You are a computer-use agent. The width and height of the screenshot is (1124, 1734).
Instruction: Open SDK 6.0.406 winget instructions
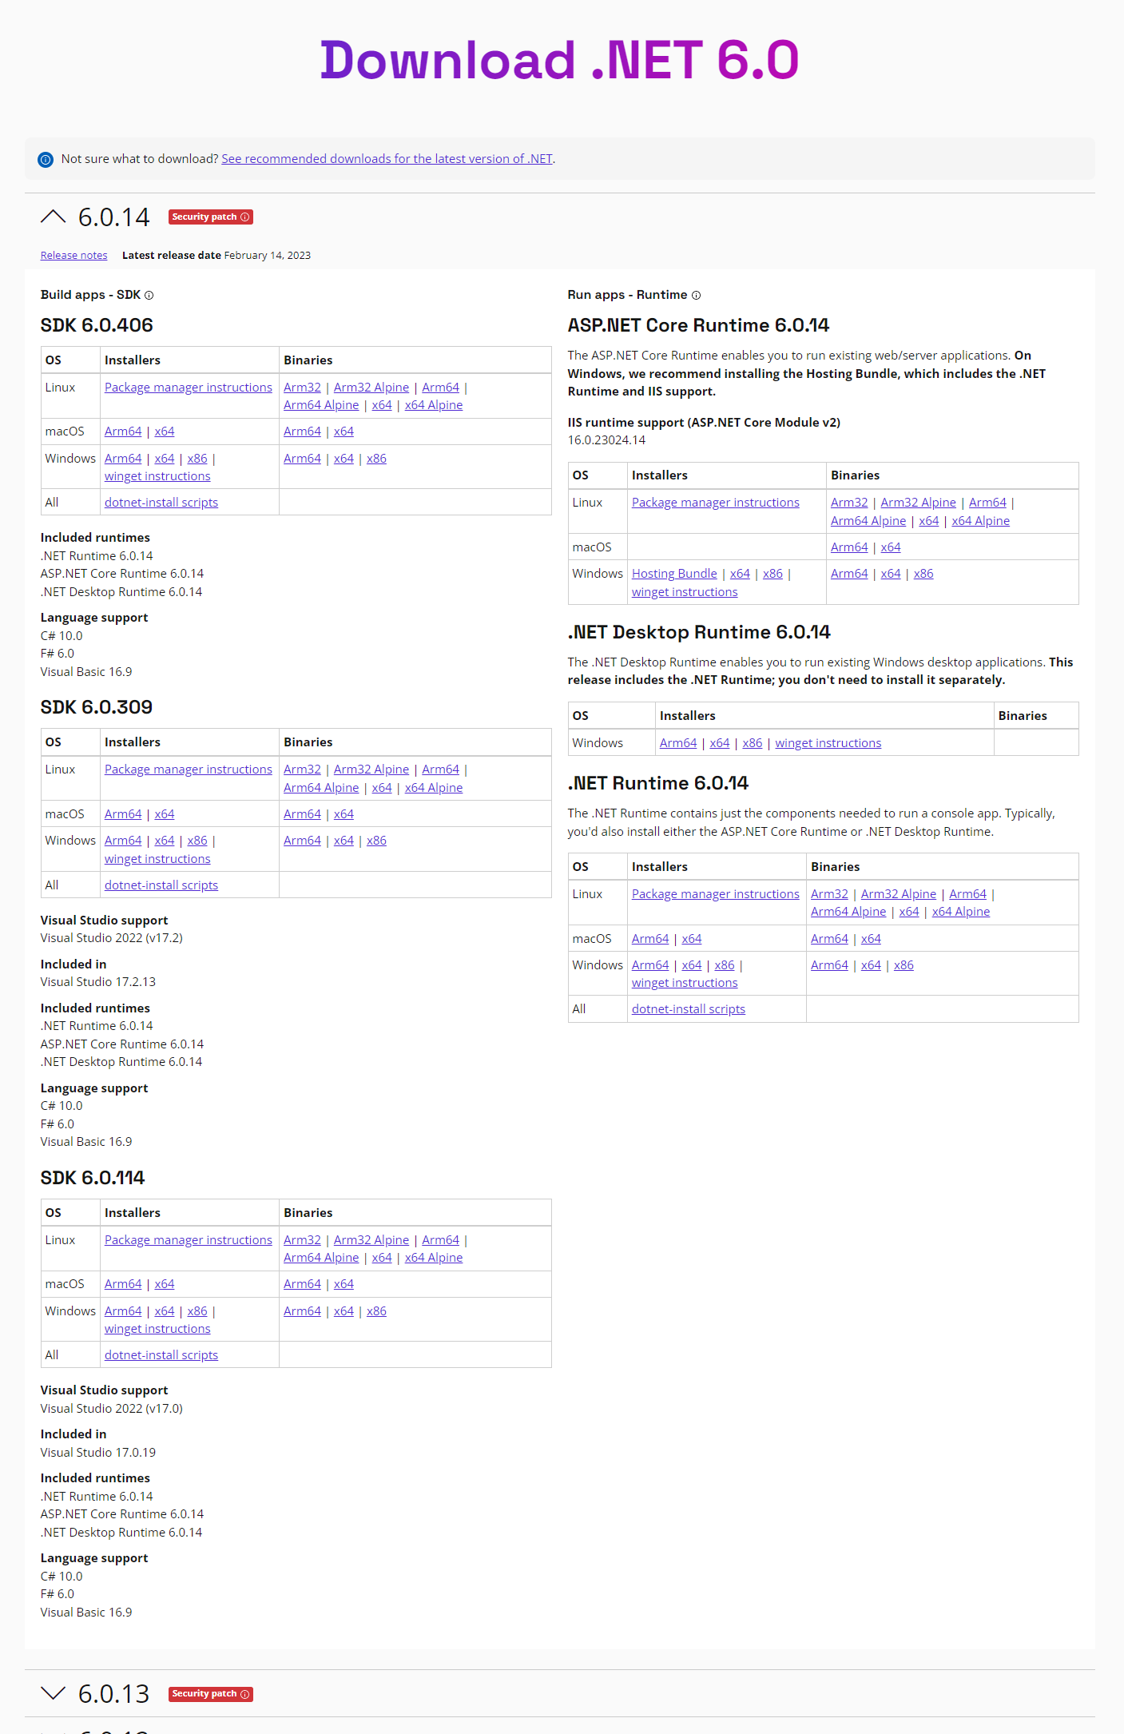[157, 475]
